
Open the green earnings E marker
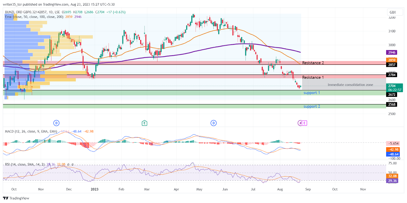144,123
